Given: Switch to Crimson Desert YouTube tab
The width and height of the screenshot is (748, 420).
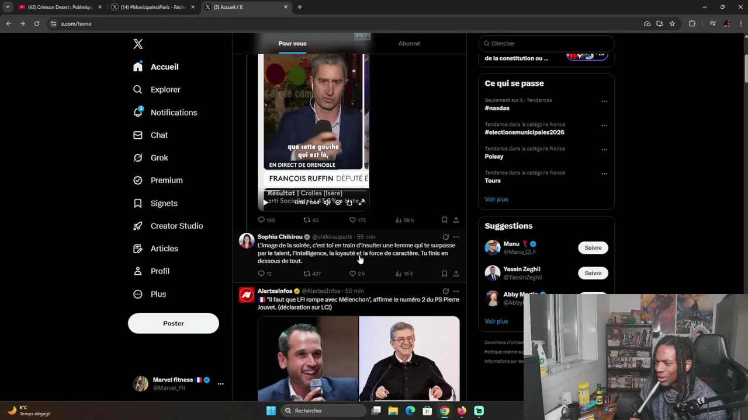Looking at the screenshot, I should (x=60, y=7).
